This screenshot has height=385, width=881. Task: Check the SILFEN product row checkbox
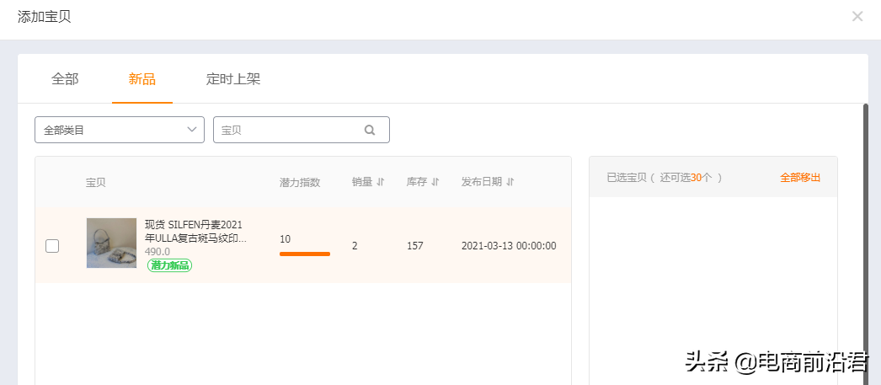click(x=52, y=246)
